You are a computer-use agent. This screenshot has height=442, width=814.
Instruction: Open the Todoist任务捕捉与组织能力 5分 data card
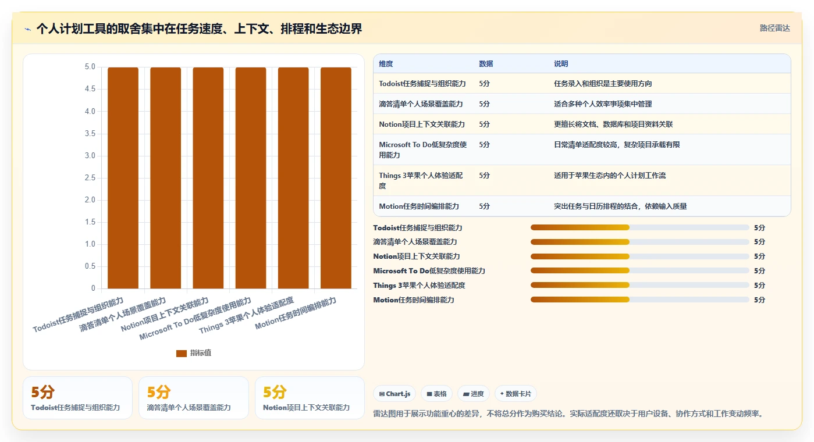77,398
